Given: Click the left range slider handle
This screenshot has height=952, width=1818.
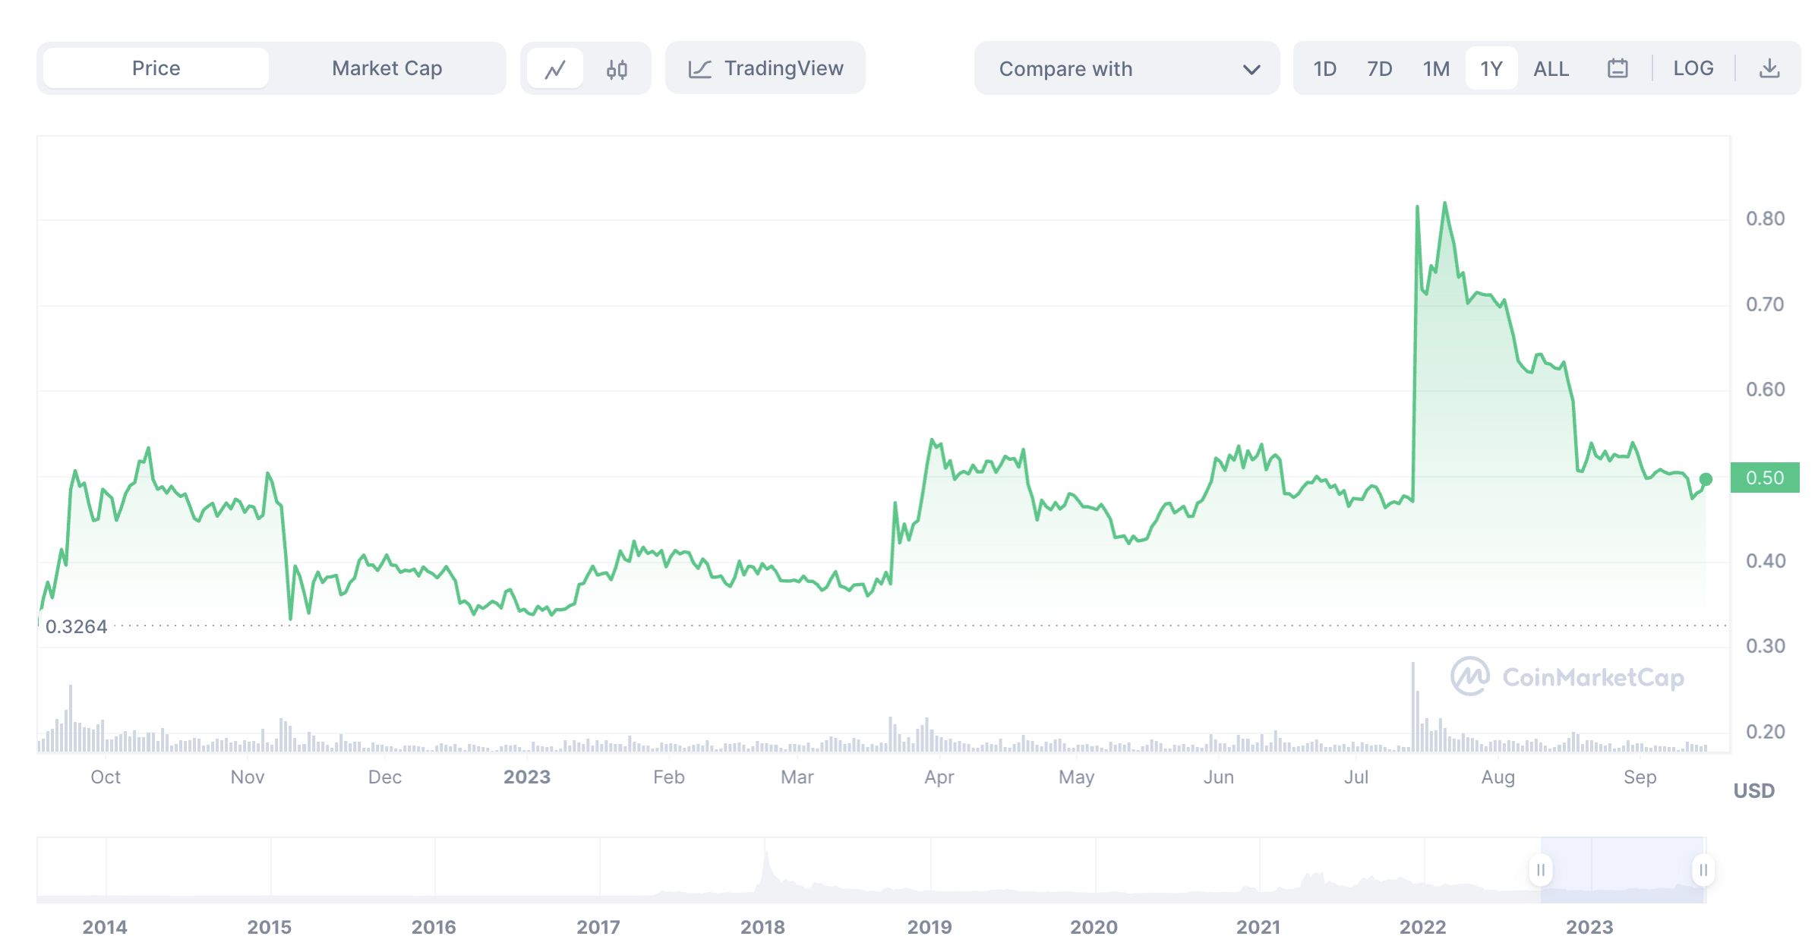Looking at the screenshot, I should click(x=1541, y=869).
